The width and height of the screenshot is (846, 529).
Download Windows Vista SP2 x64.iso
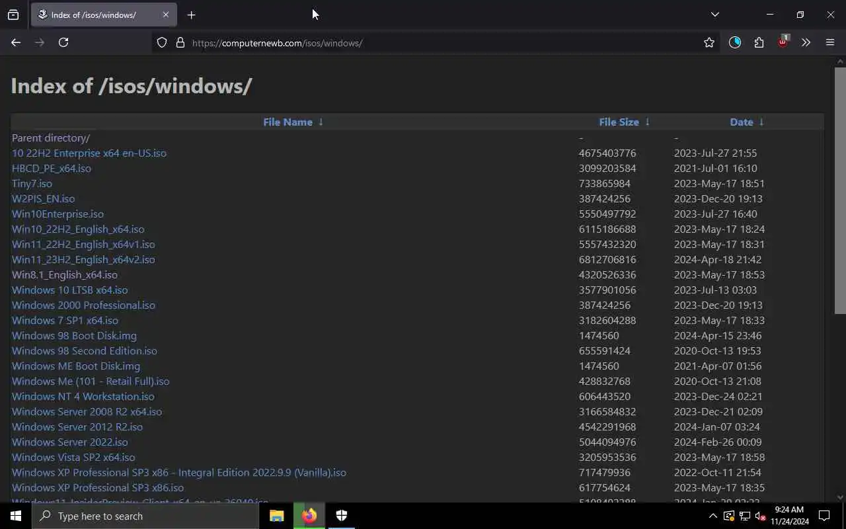pyautogui.click(x=73, y=457)
